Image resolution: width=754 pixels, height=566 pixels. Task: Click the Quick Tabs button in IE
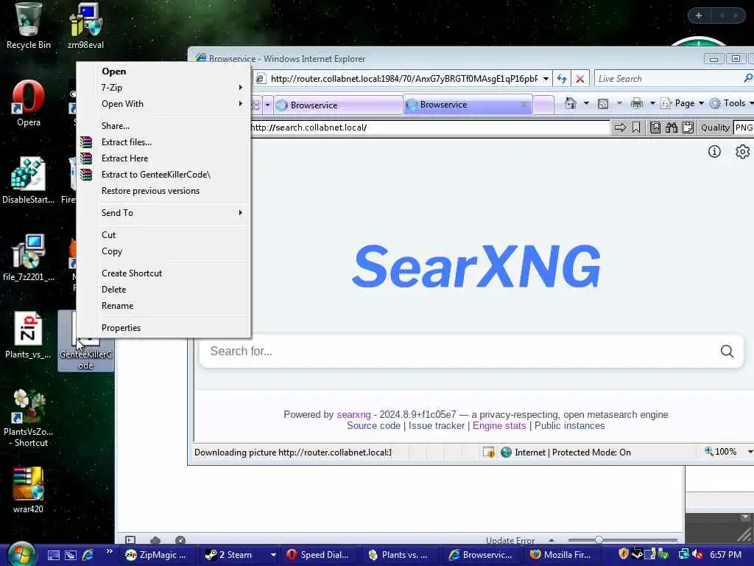[x=256, y=105]
